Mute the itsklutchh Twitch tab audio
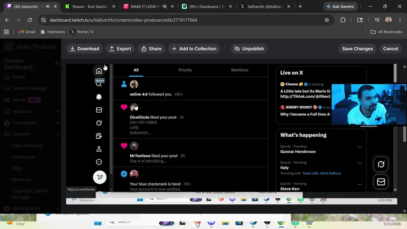Image resolution: width=407 pixels, height=229 pixels. pyautogui.click(x=48, y=6)
